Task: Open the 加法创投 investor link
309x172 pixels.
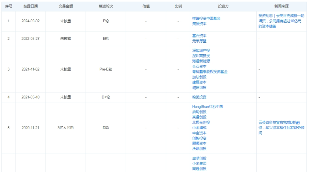Action: pos(199,77)
